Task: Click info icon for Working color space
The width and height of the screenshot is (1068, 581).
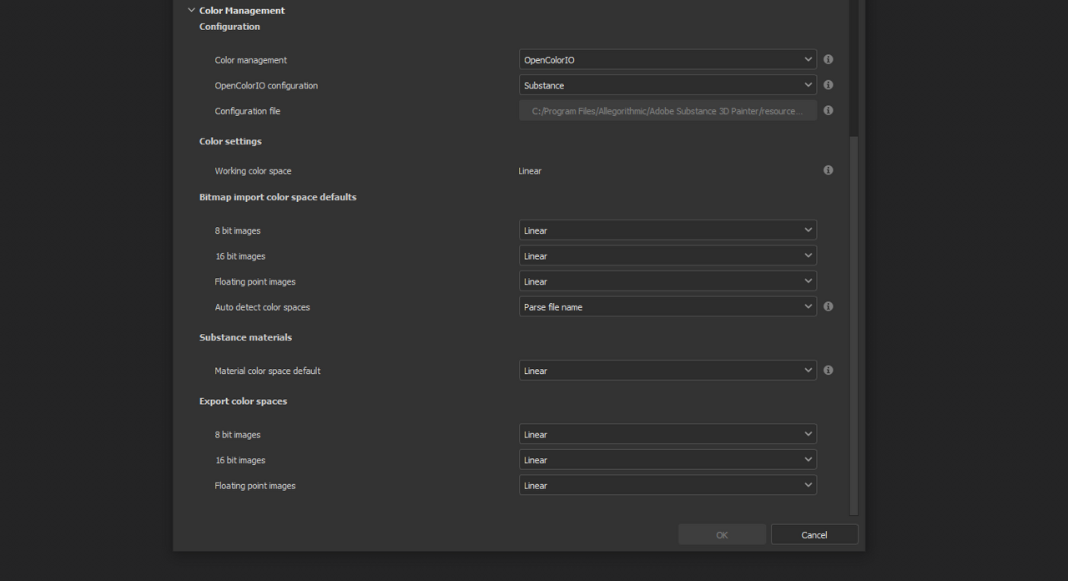Action: (x=829, y=170)
